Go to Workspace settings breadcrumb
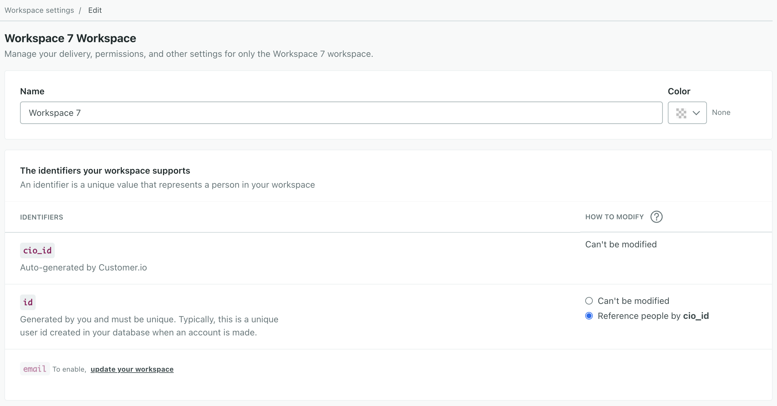The height and width of the screenshot is (406, 777). [39, 10]
